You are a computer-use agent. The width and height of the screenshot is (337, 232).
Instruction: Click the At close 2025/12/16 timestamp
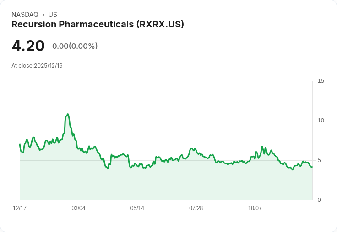click(37, 66)
